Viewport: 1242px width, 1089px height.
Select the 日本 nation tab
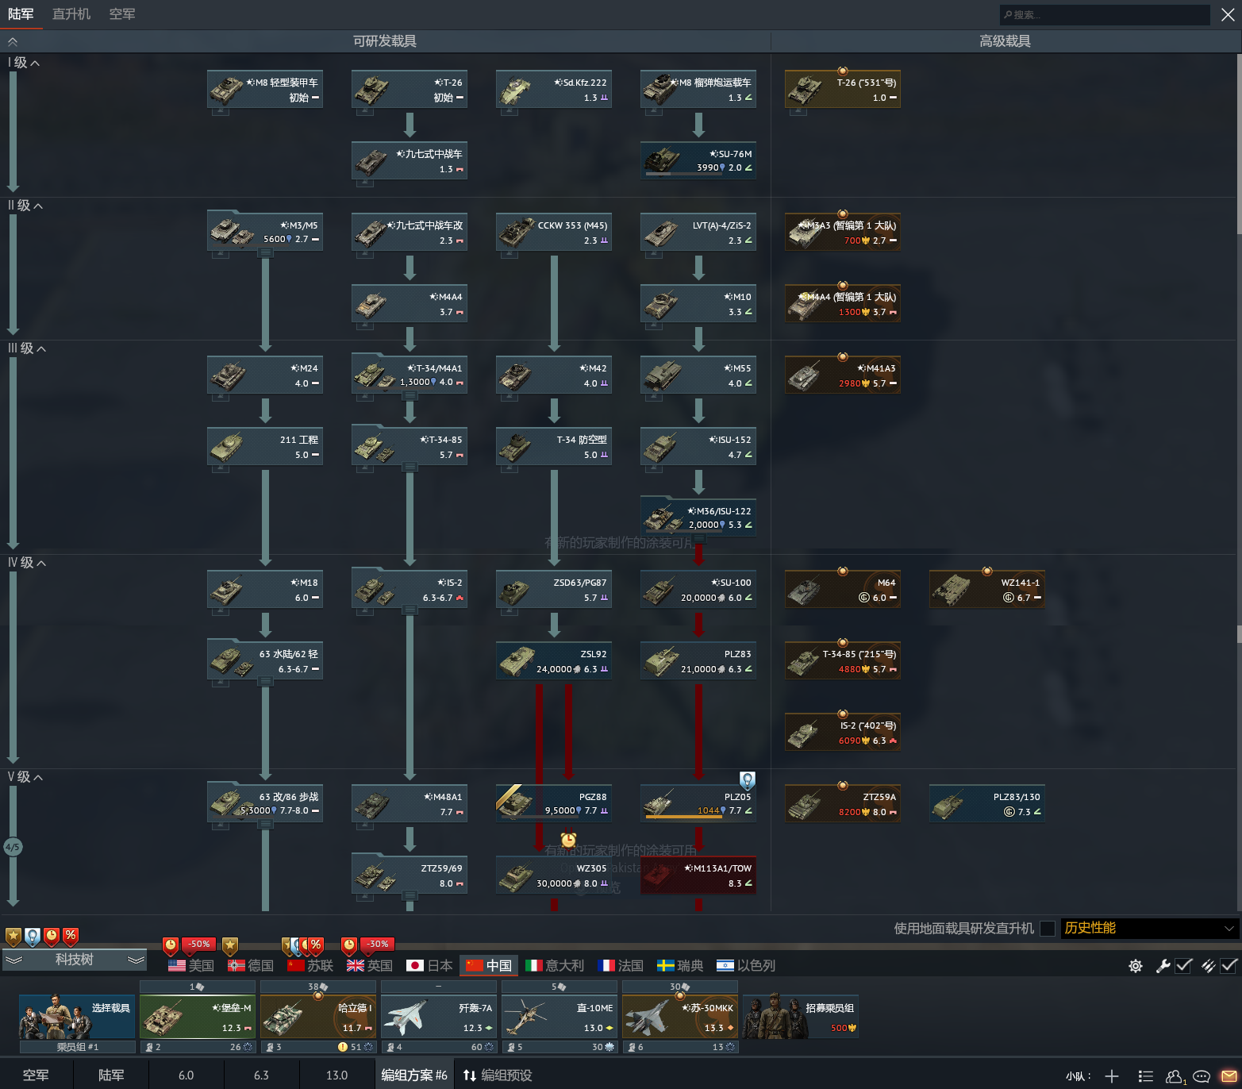point(429,965)
